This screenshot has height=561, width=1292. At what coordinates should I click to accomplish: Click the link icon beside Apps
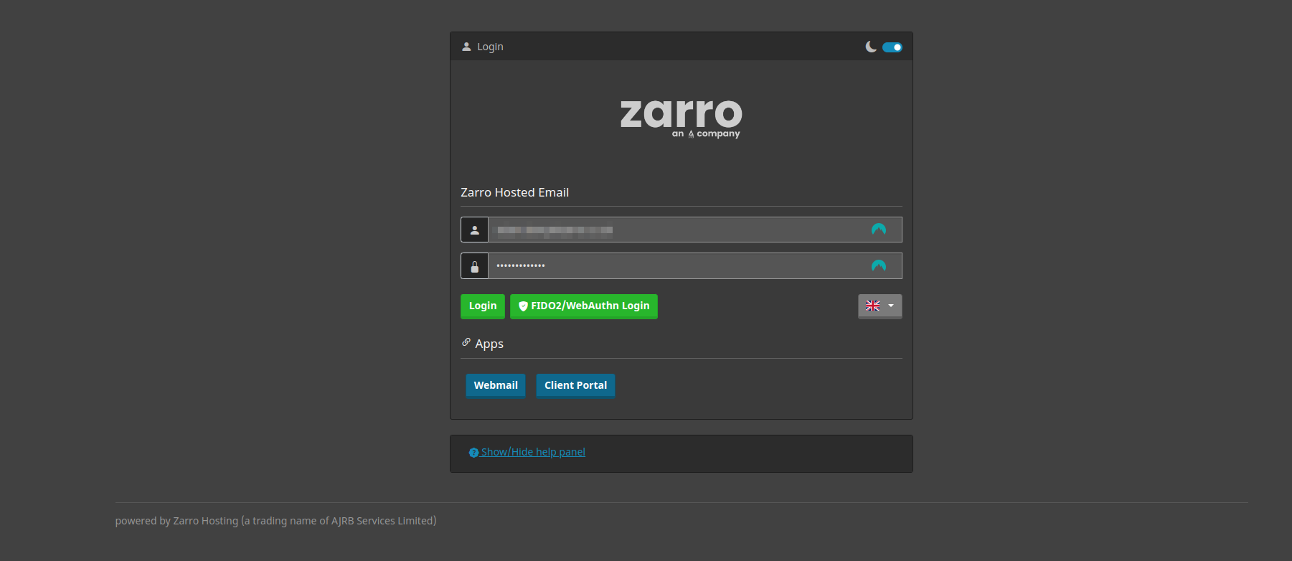point(466,342)
